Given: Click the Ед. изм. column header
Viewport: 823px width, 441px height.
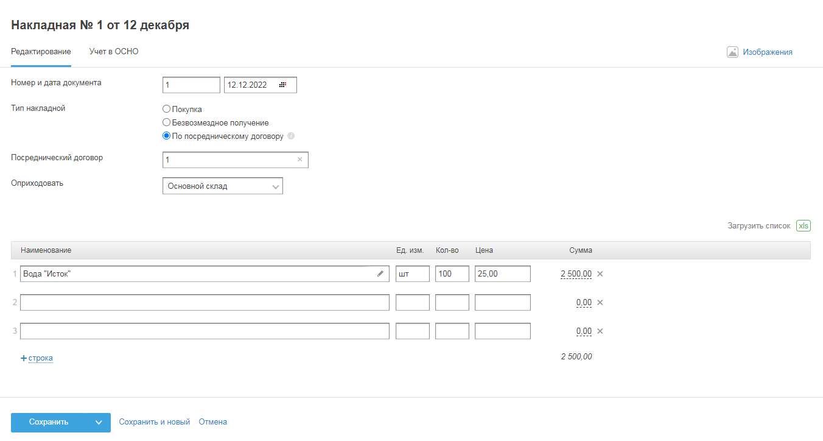Looking at the screenshot, I should click(x=410, y=250).
